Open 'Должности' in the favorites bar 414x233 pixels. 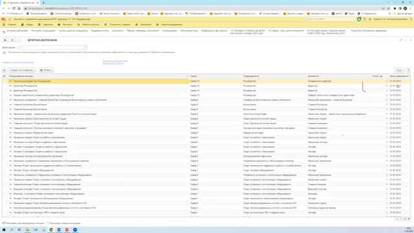point(118,30)
